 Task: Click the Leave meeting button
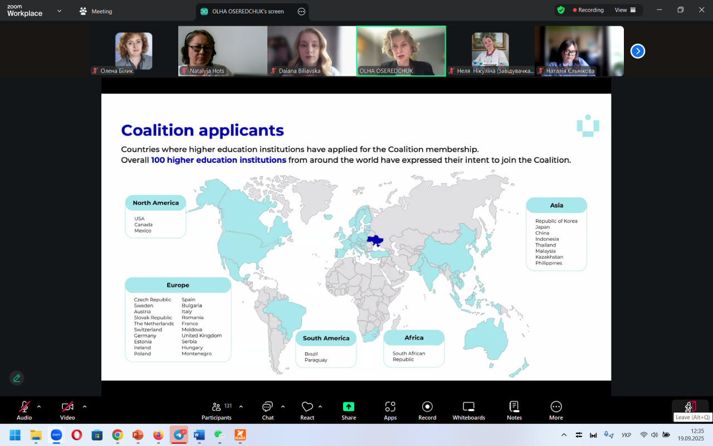(x=690, y=408)
